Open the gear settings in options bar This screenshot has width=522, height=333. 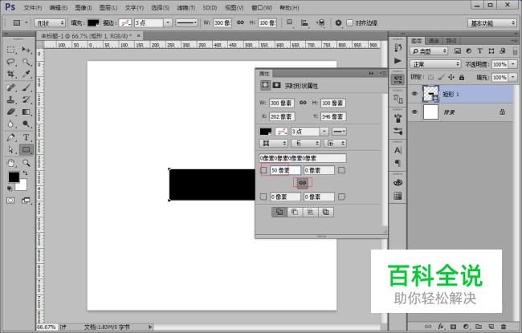[338, 22]
